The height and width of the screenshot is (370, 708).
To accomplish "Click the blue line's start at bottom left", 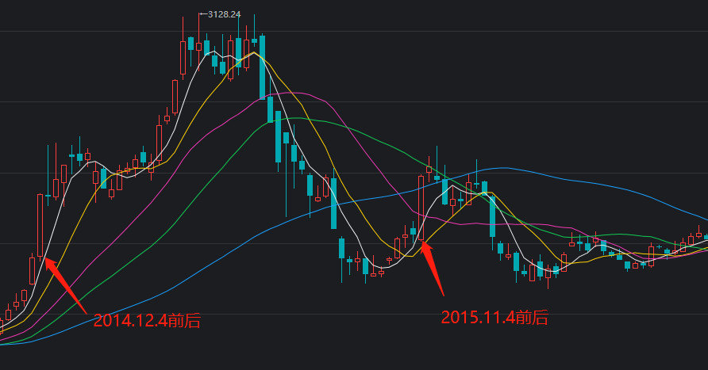I will pos(2,345).
